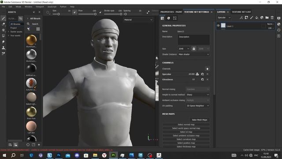
Task: Open the viewport Material mode dropdown
Action: 138,19
